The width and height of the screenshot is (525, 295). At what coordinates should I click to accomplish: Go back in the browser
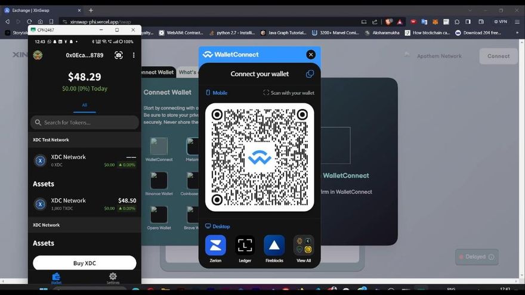tap(7, 21)
